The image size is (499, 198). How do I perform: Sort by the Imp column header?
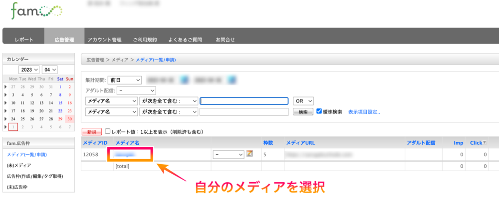[x=458, y=143]
